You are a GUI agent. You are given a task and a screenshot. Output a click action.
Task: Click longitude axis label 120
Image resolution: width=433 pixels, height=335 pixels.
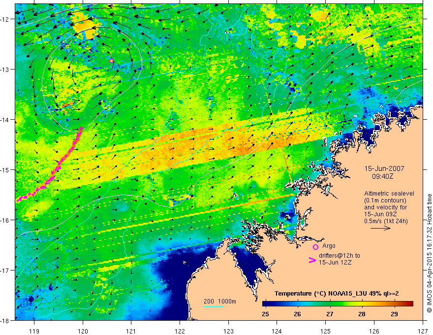(83, 331)
